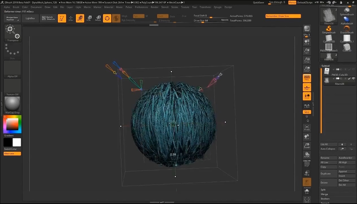357x204 pixels.
Task: Frame the mesh with the Frame icon
Action: point(307,128)
